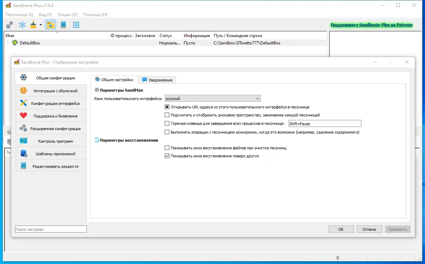Uncheck show recovery window on top of others
This screenshot has height=264, width=425.
point(167,156)
